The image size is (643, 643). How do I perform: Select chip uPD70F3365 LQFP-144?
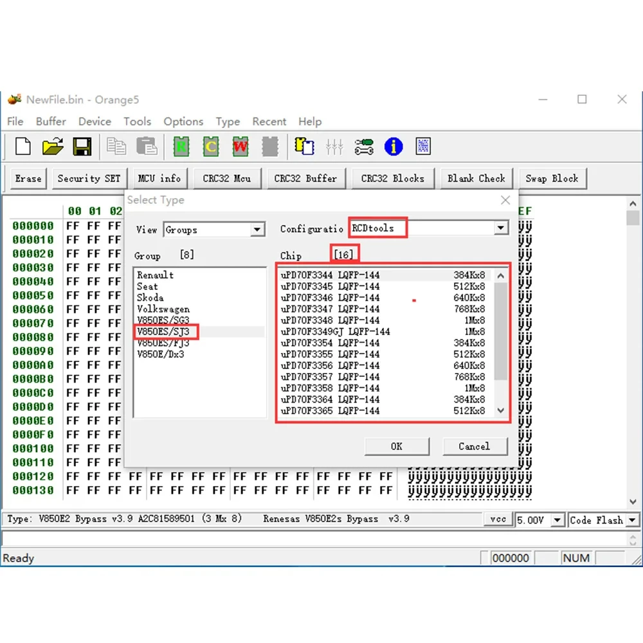[x=383, y=410]
